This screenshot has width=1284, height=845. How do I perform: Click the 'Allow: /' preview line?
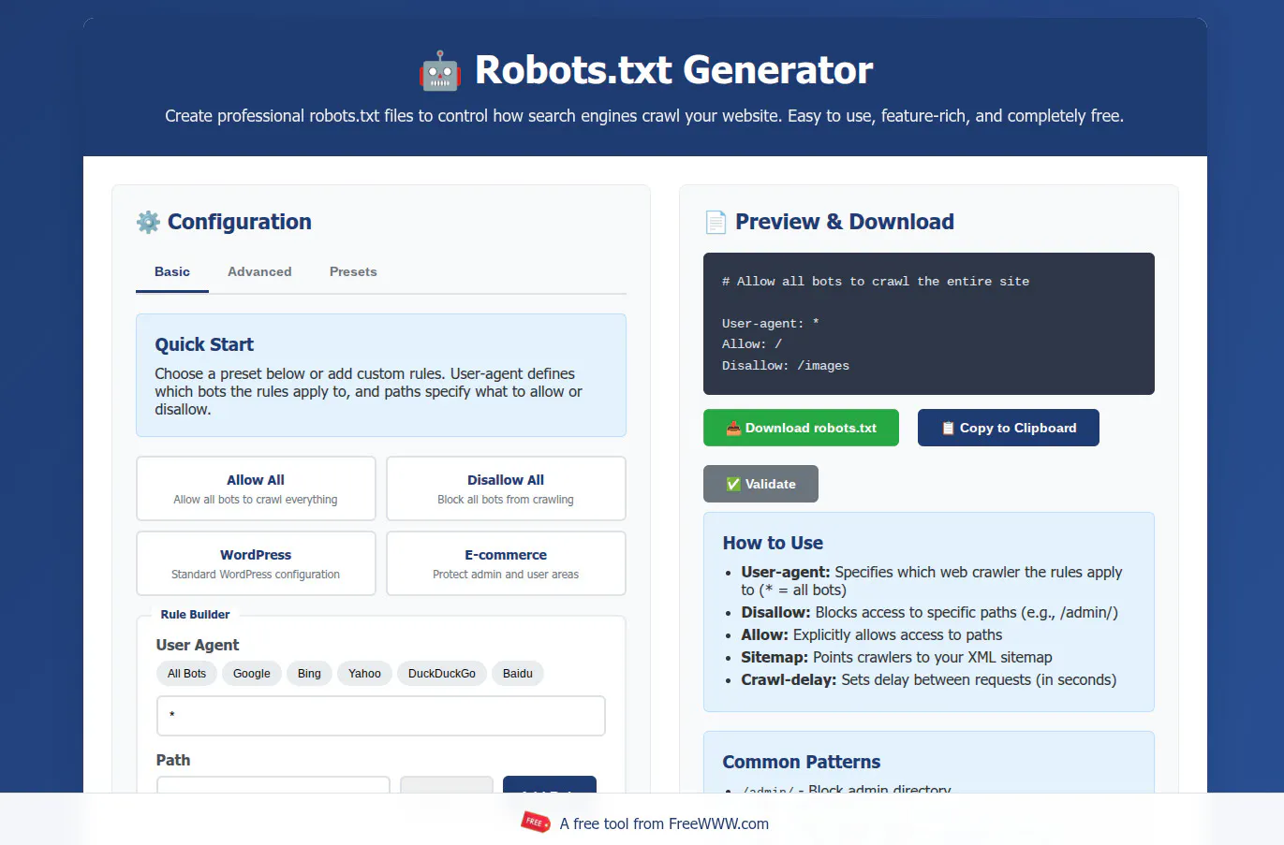(x=752, y=344)
